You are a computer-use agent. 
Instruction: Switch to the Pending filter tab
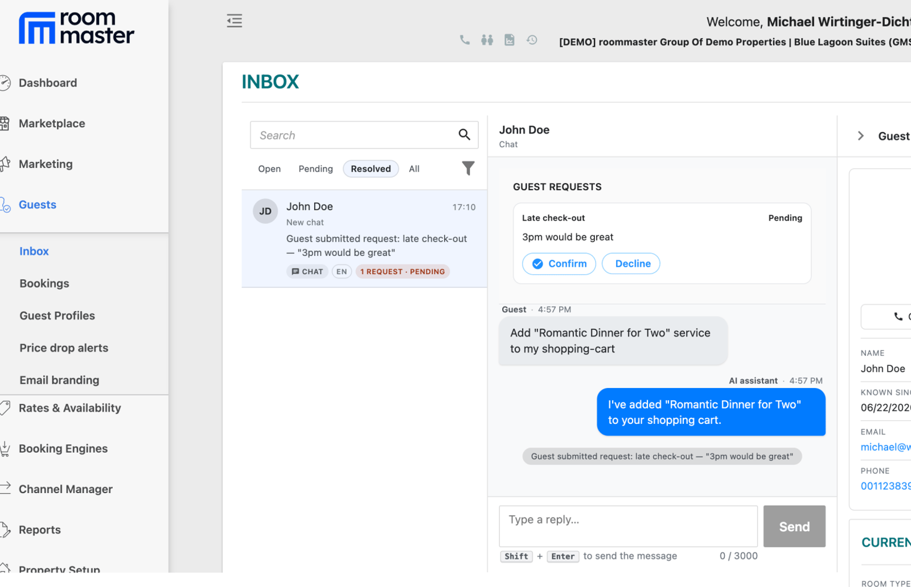pyautogui.click(x=315, y=169)
